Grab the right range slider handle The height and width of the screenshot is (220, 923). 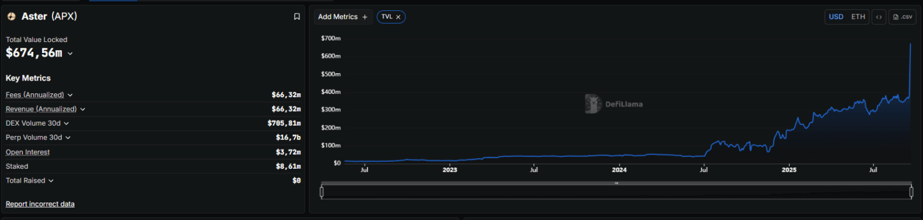[911, 192]
